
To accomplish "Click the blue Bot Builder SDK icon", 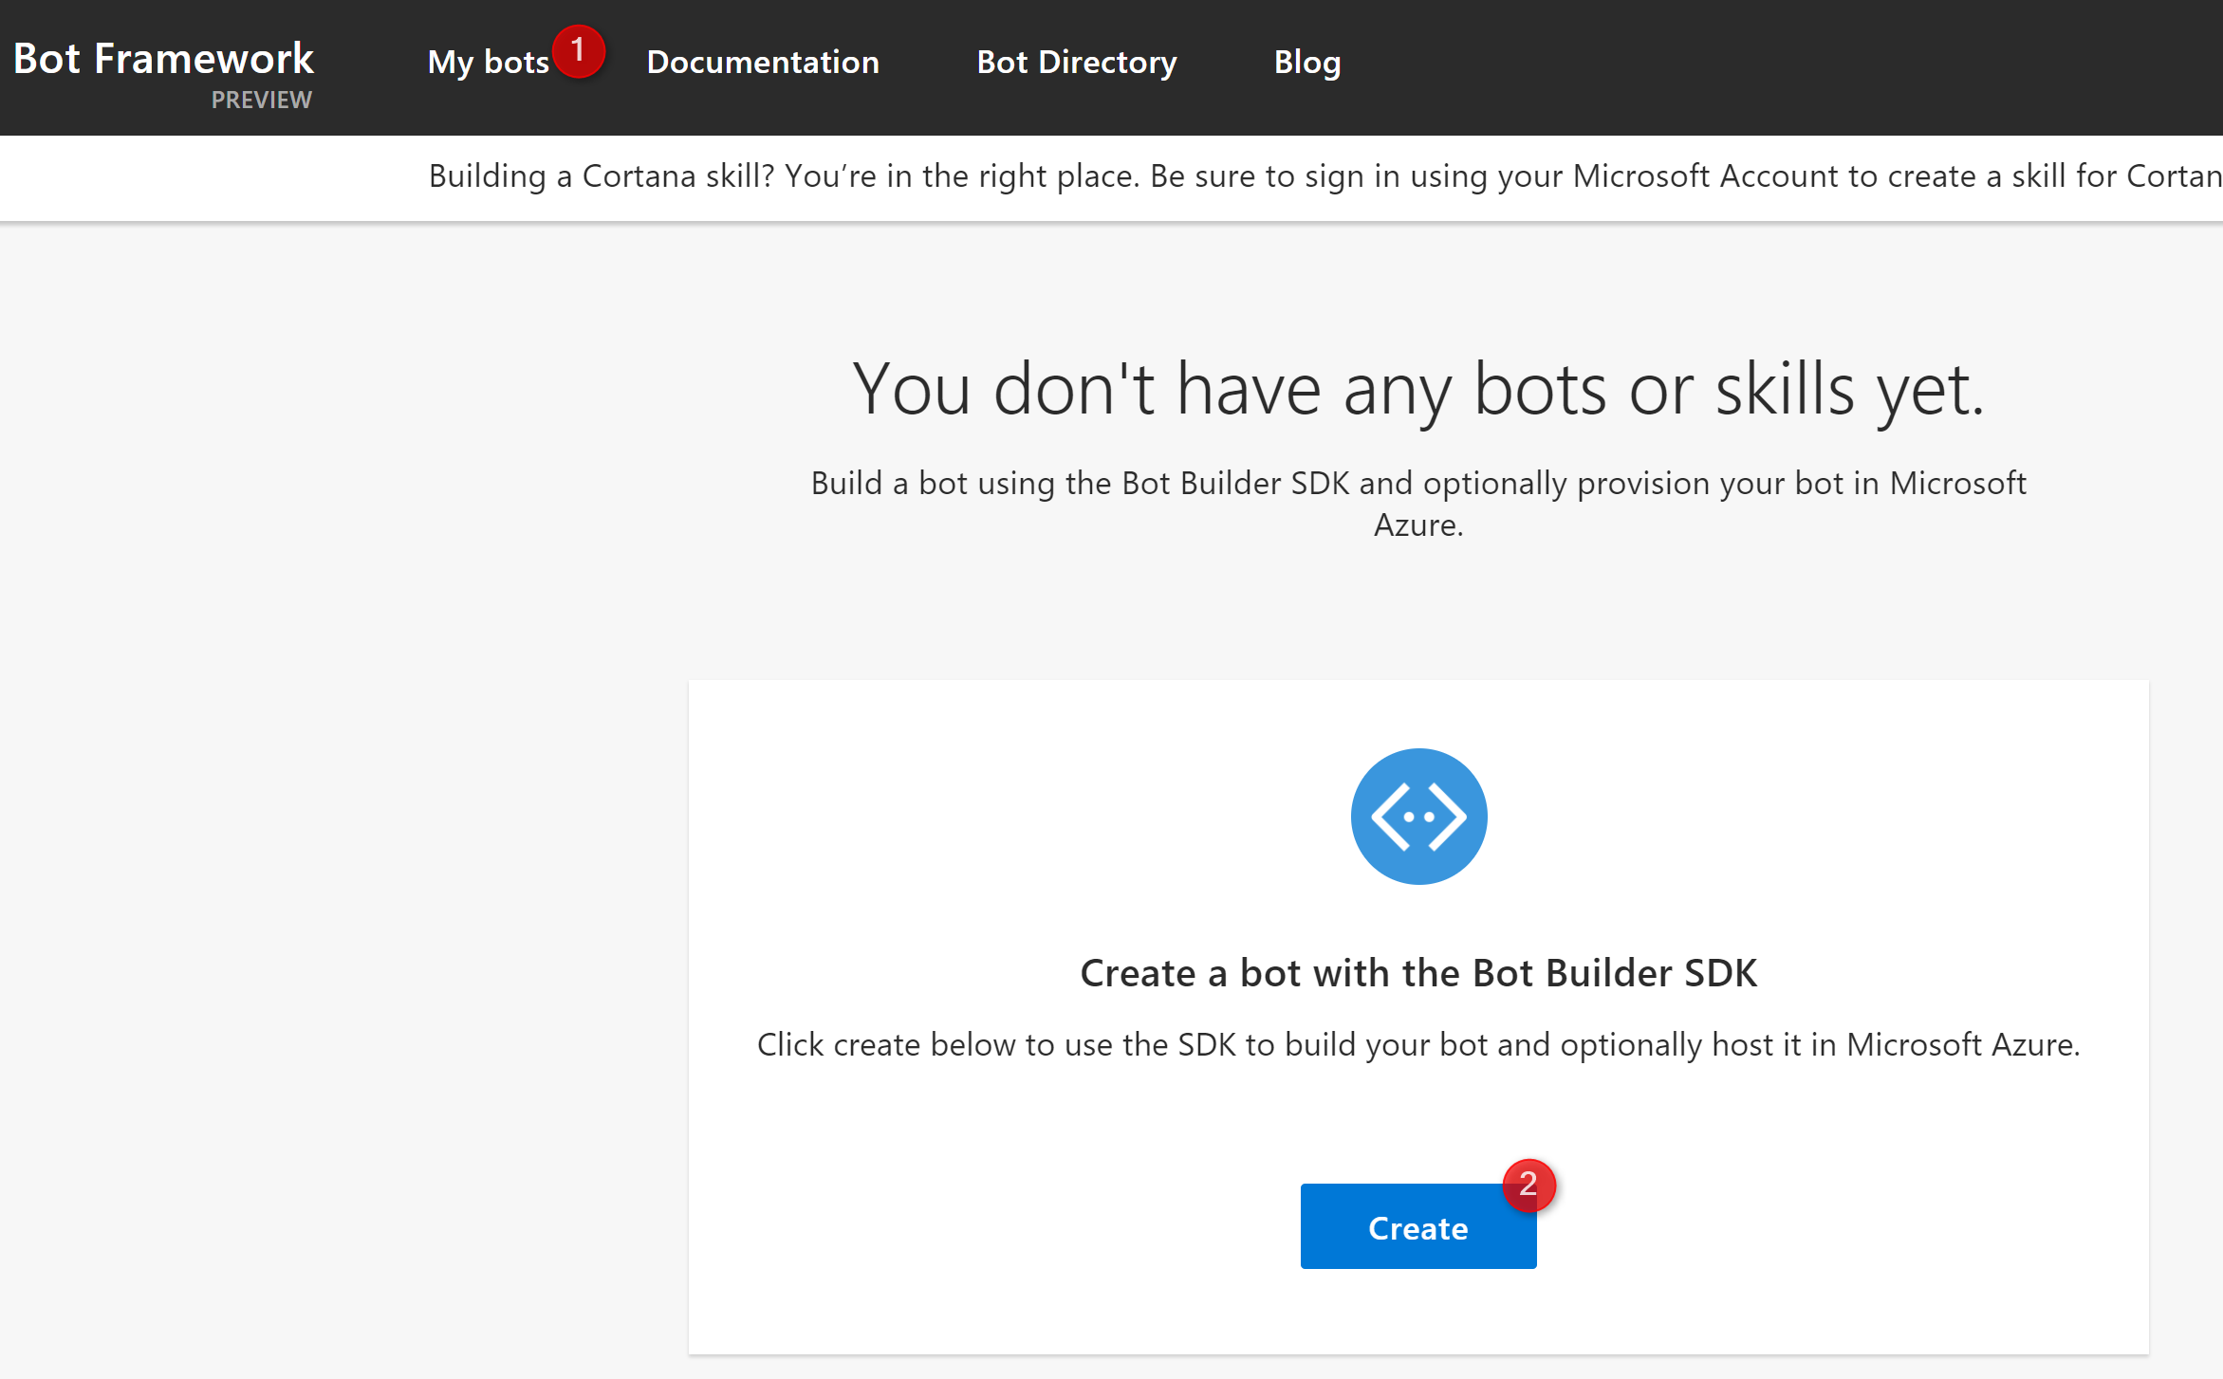I will point(1418,817).
